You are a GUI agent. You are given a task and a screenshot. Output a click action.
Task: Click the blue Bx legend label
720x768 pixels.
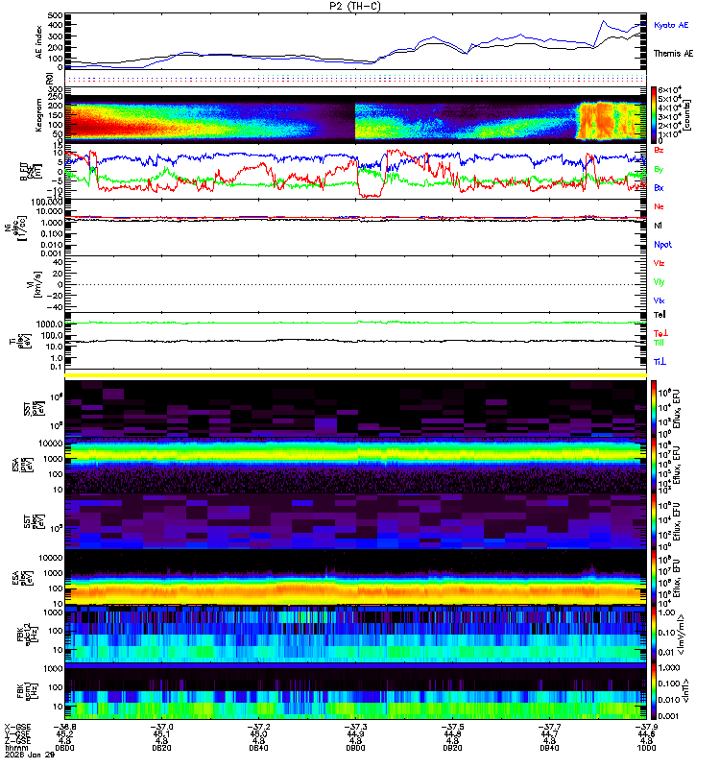(x=659, y=187)
